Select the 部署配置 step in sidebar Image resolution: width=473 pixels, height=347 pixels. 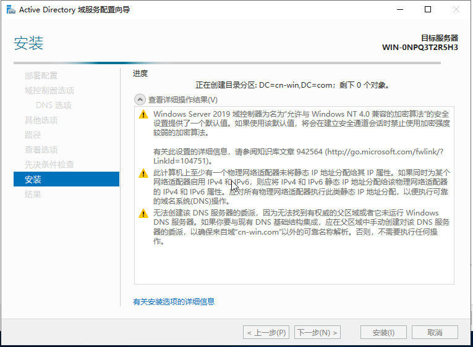pyautogui.click(x=41, y=75)
